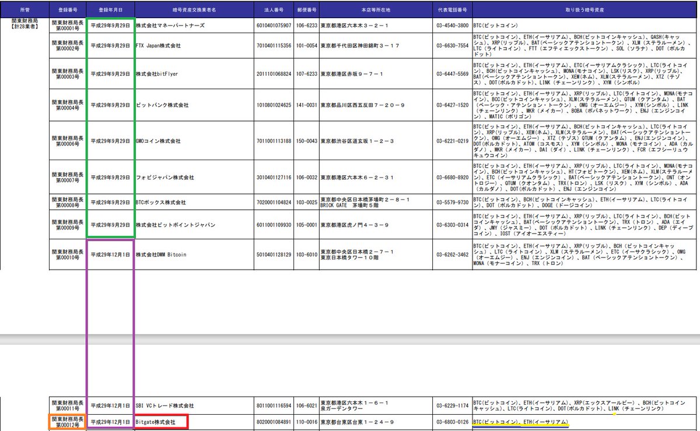This screenshot has height=431, width=700.
Task: Click phone number 03-5579-9730
Action: pos(453,203)
